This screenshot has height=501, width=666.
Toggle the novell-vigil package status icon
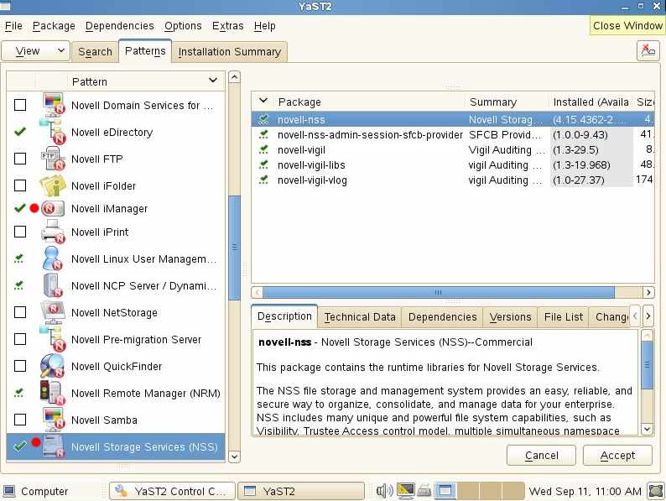click(263, 149)
